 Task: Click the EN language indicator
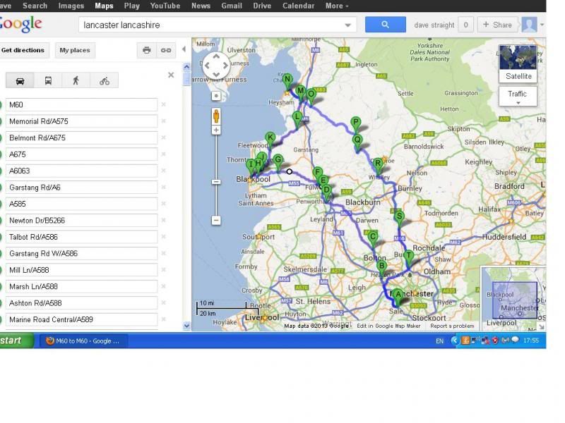(x=439, y=341)
